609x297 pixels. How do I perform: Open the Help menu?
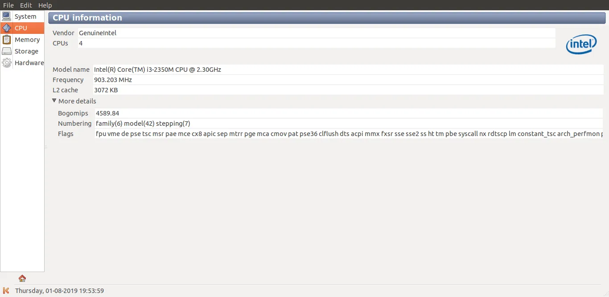click(45, 5)
